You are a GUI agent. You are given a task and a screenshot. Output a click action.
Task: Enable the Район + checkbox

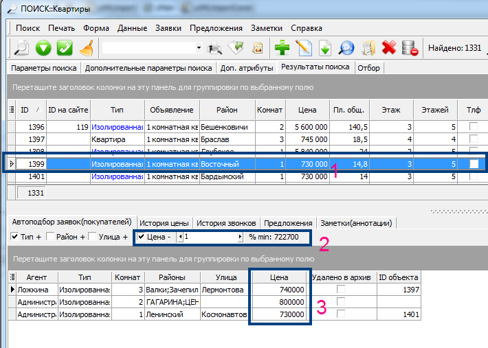pos(51,237)
